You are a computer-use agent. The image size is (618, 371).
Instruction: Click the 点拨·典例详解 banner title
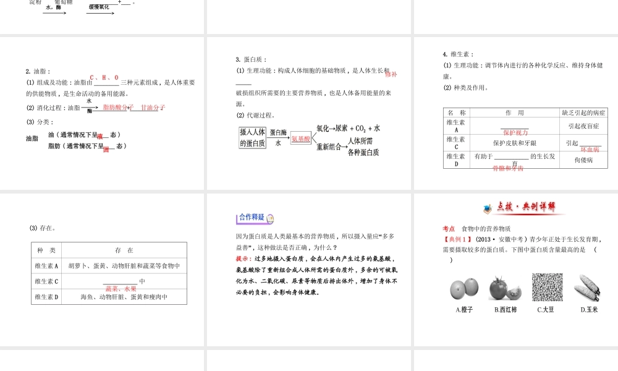(526, 207)
